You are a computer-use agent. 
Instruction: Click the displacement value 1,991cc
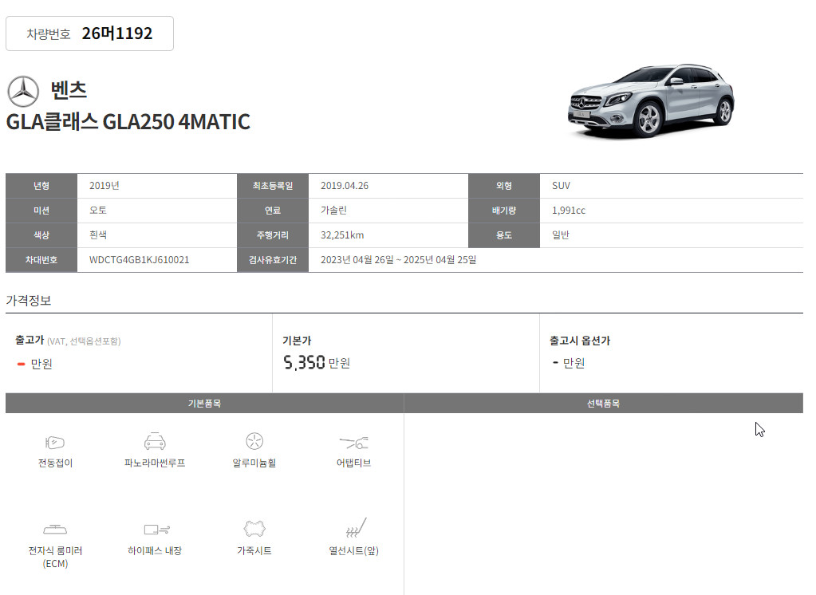click(x=568, y=211)
